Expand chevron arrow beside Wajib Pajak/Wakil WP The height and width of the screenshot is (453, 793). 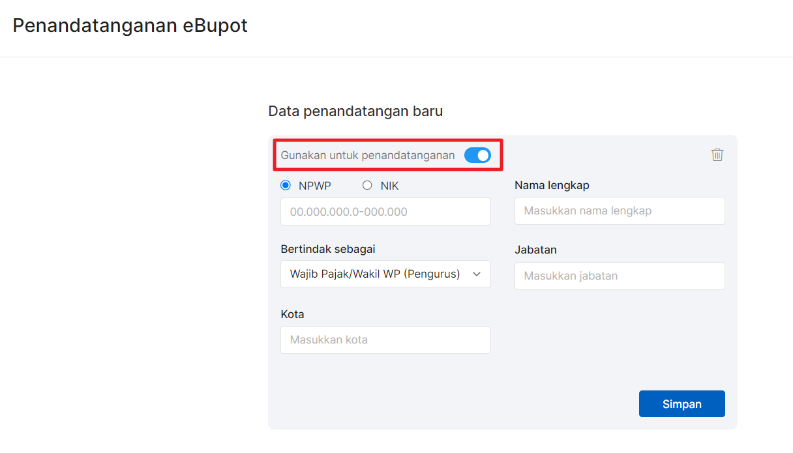[x=477, y=274]
